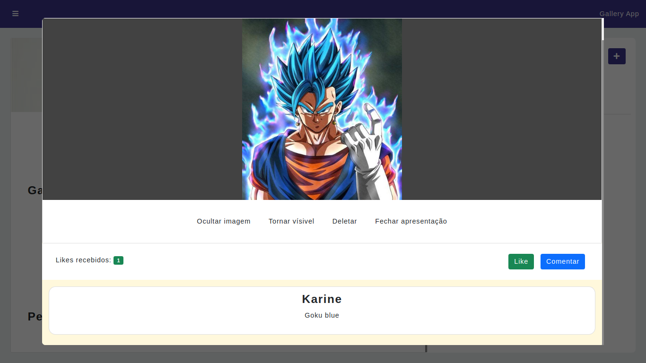
Task: Click the Gallery App title link
Action: [x=619, y=14]
